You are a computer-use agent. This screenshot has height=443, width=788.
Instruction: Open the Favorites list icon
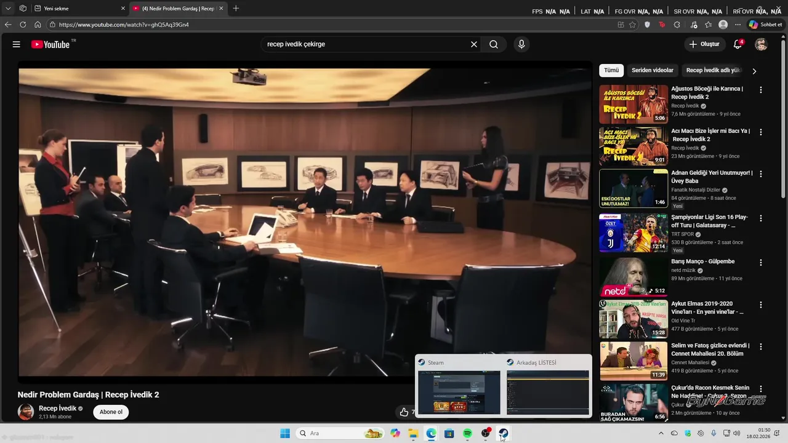pyautogui.click(x=709, y=25)
